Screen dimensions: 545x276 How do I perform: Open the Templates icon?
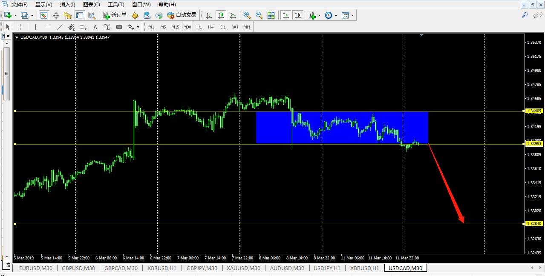(345, 15)
